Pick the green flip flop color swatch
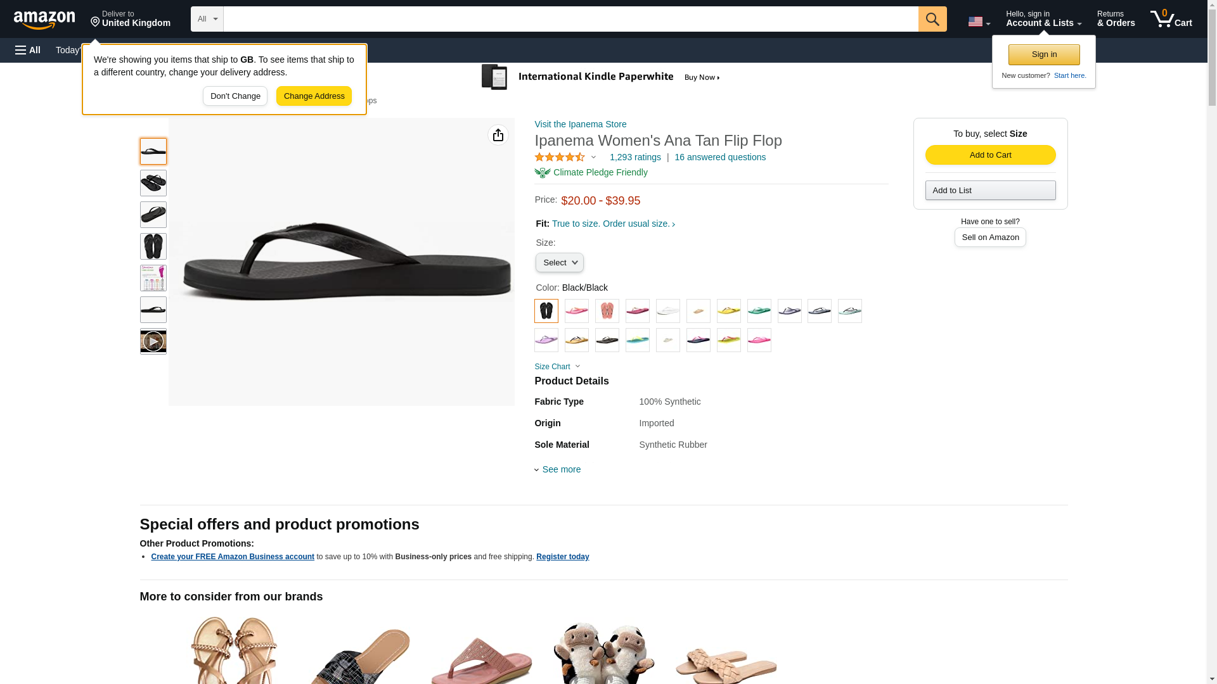This screenshot has width=1217, height=684. 759,311
